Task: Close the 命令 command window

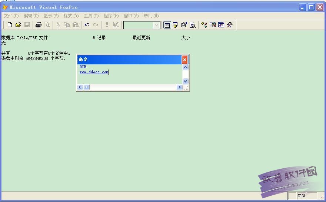Action: (x=184, y=60)
